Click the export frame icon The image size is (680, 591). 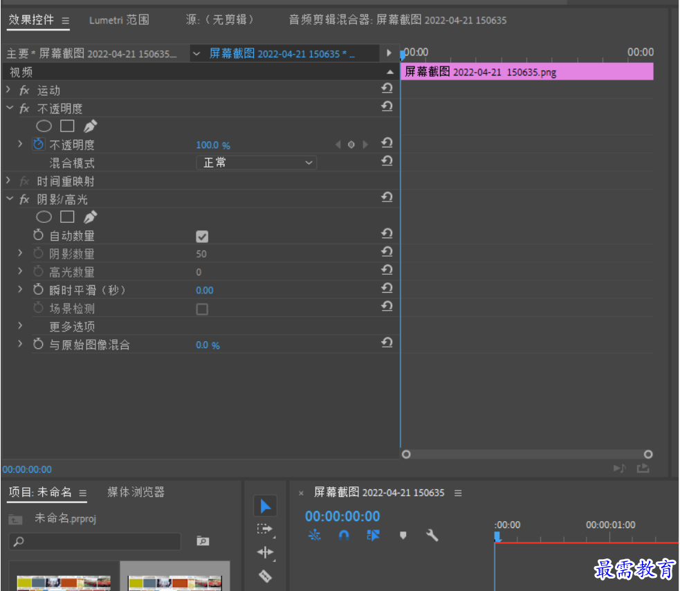(643, 469)
